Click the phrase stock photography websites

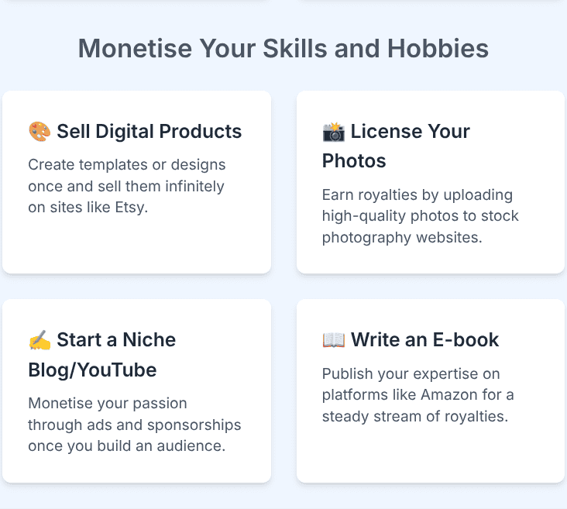(x=421, y=226)
